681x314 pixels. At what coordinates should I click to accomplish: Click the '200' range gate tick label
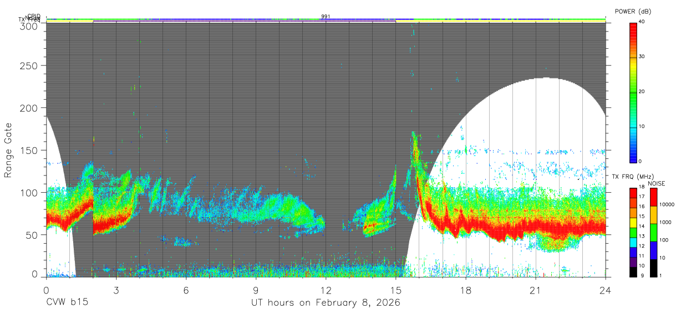coord(30,108)
